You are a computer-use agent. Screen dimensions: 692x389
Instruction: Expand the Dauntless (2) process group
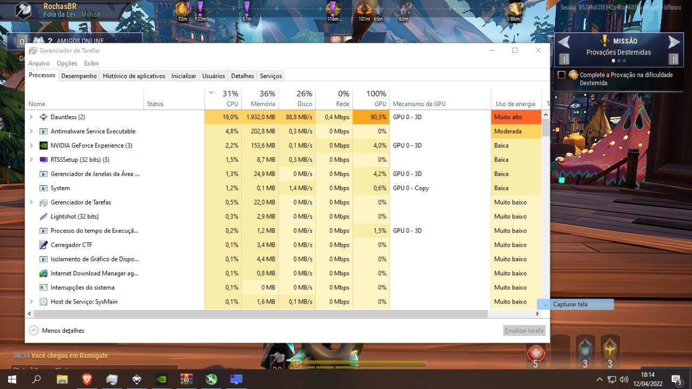(x=31, y=117)
